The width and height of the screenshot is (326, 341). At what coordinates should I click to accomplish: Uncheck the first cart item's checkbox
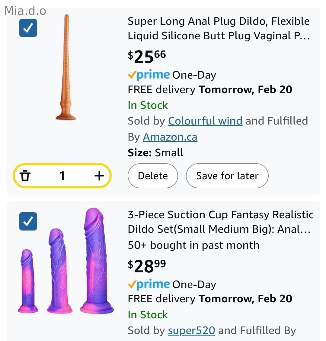point(28,28)
